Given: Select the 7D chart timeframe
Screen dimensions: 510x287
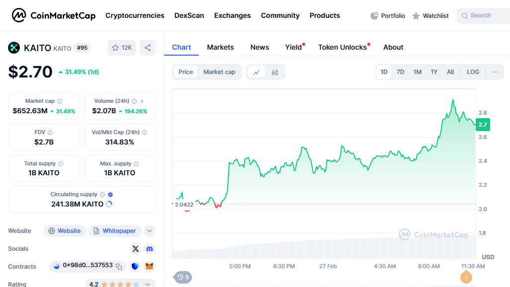Looking at the screenshot, I should click(x=400, y=72).
